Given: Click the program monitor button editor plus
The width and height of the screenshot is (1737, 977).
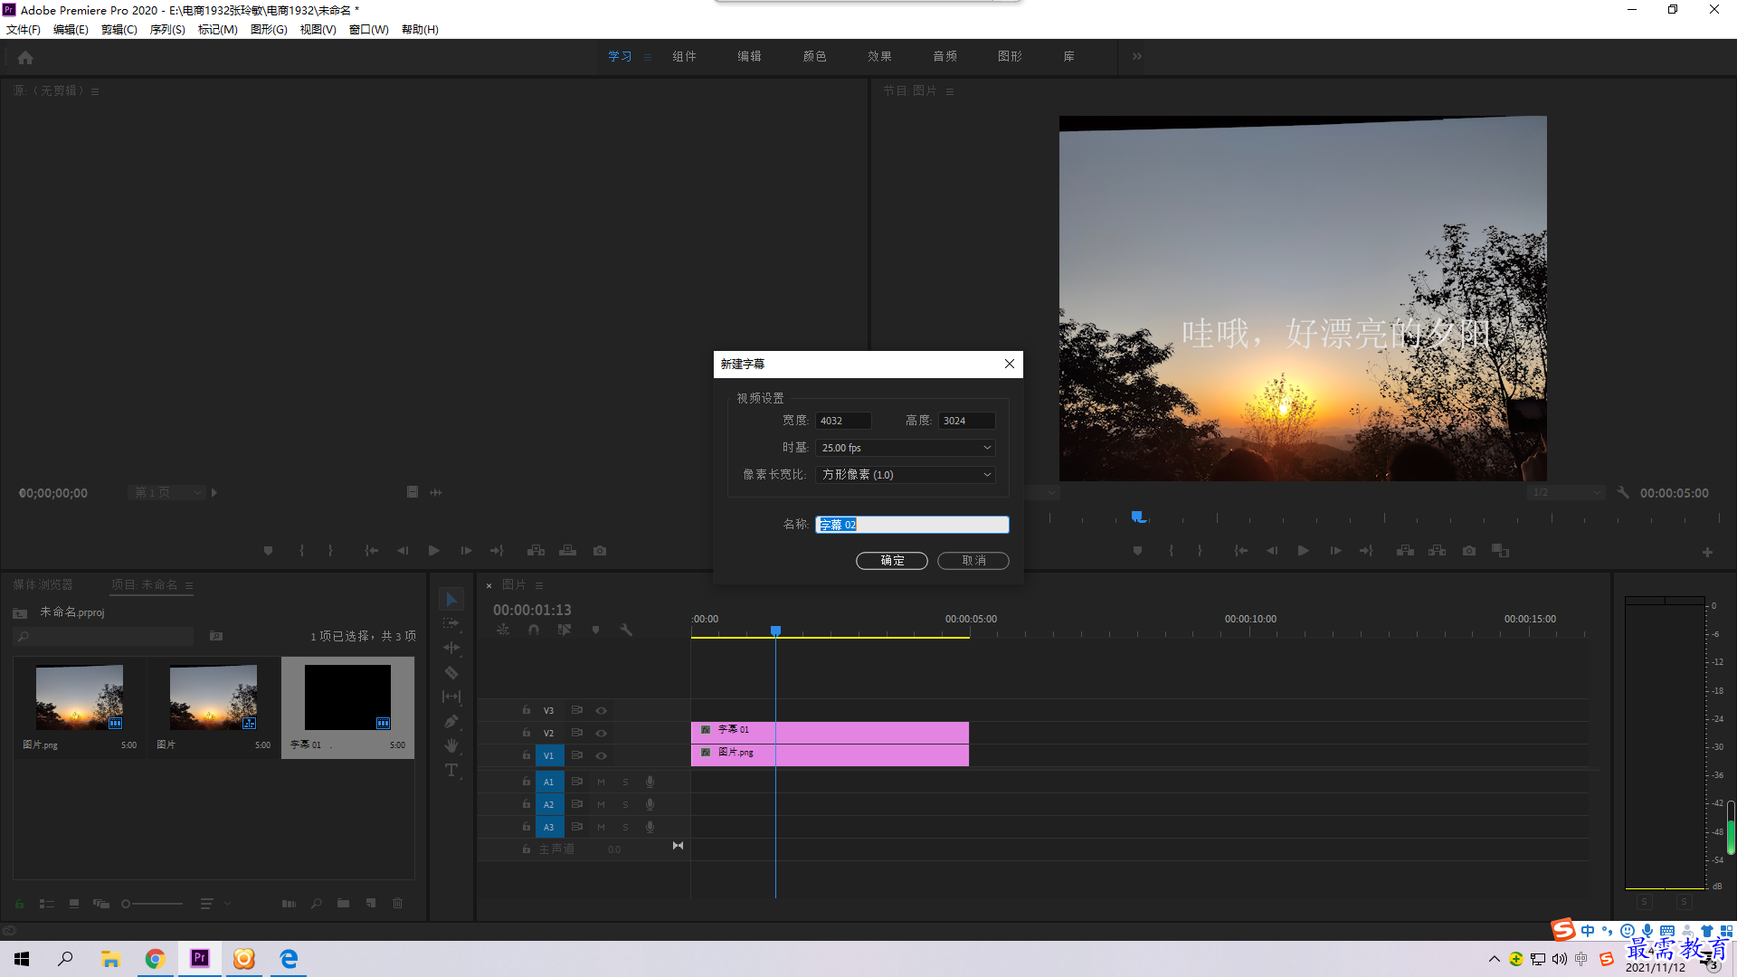Looking at the screenshot, I should tap(1707, 552).
